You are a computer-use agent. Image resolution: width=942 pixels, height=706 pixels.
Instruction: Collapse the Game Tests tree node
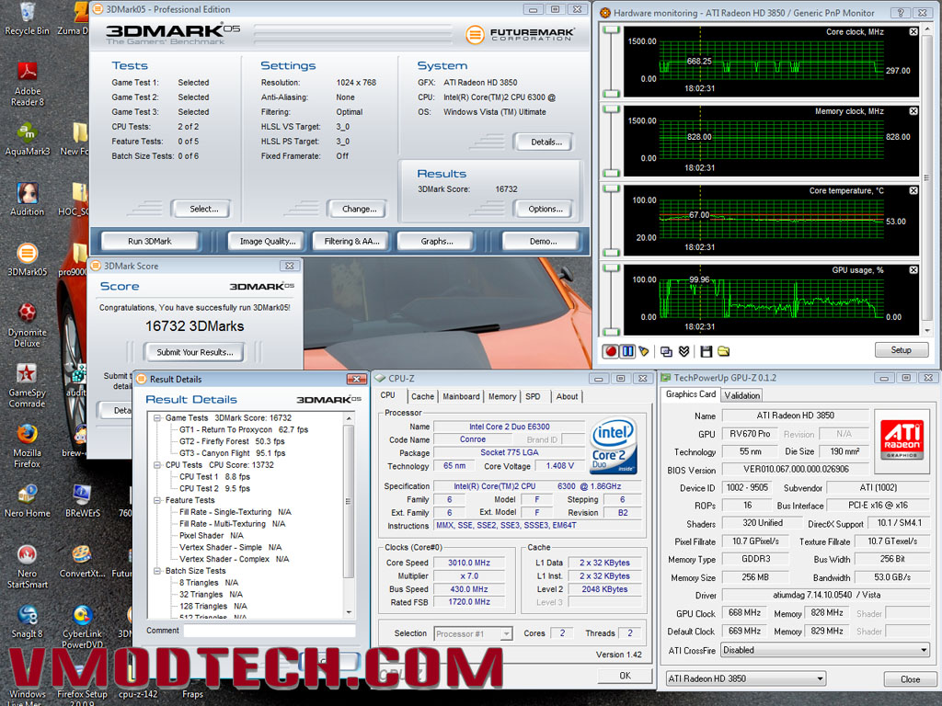coord(157,418)
